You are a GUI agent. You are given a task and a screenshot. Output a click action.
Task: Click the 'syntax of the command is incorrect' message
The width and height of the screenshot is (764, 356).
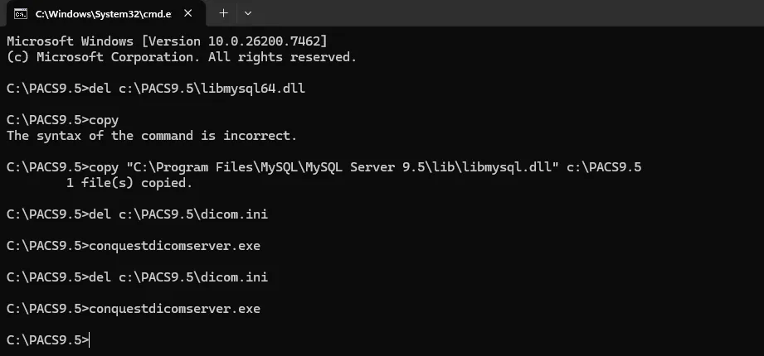[x=151, y=136]
